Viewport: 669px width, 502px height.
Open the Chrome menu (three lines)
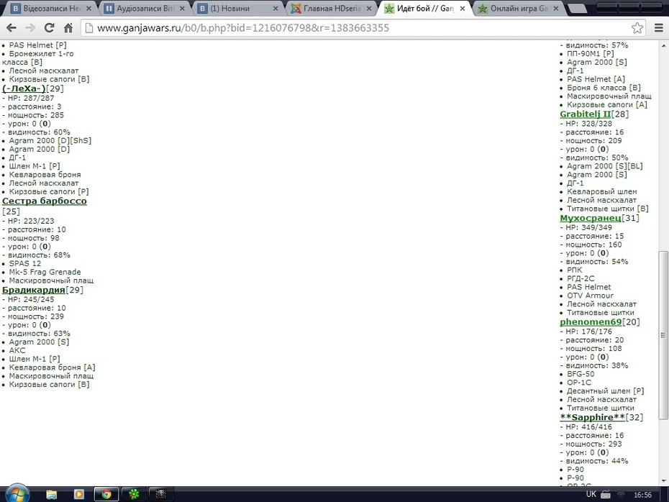click(659, 28)
